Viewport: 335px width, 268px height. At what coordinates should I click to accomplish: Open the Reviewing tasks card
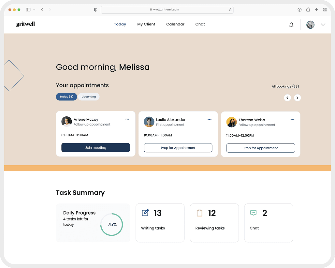tap(214, 223)
